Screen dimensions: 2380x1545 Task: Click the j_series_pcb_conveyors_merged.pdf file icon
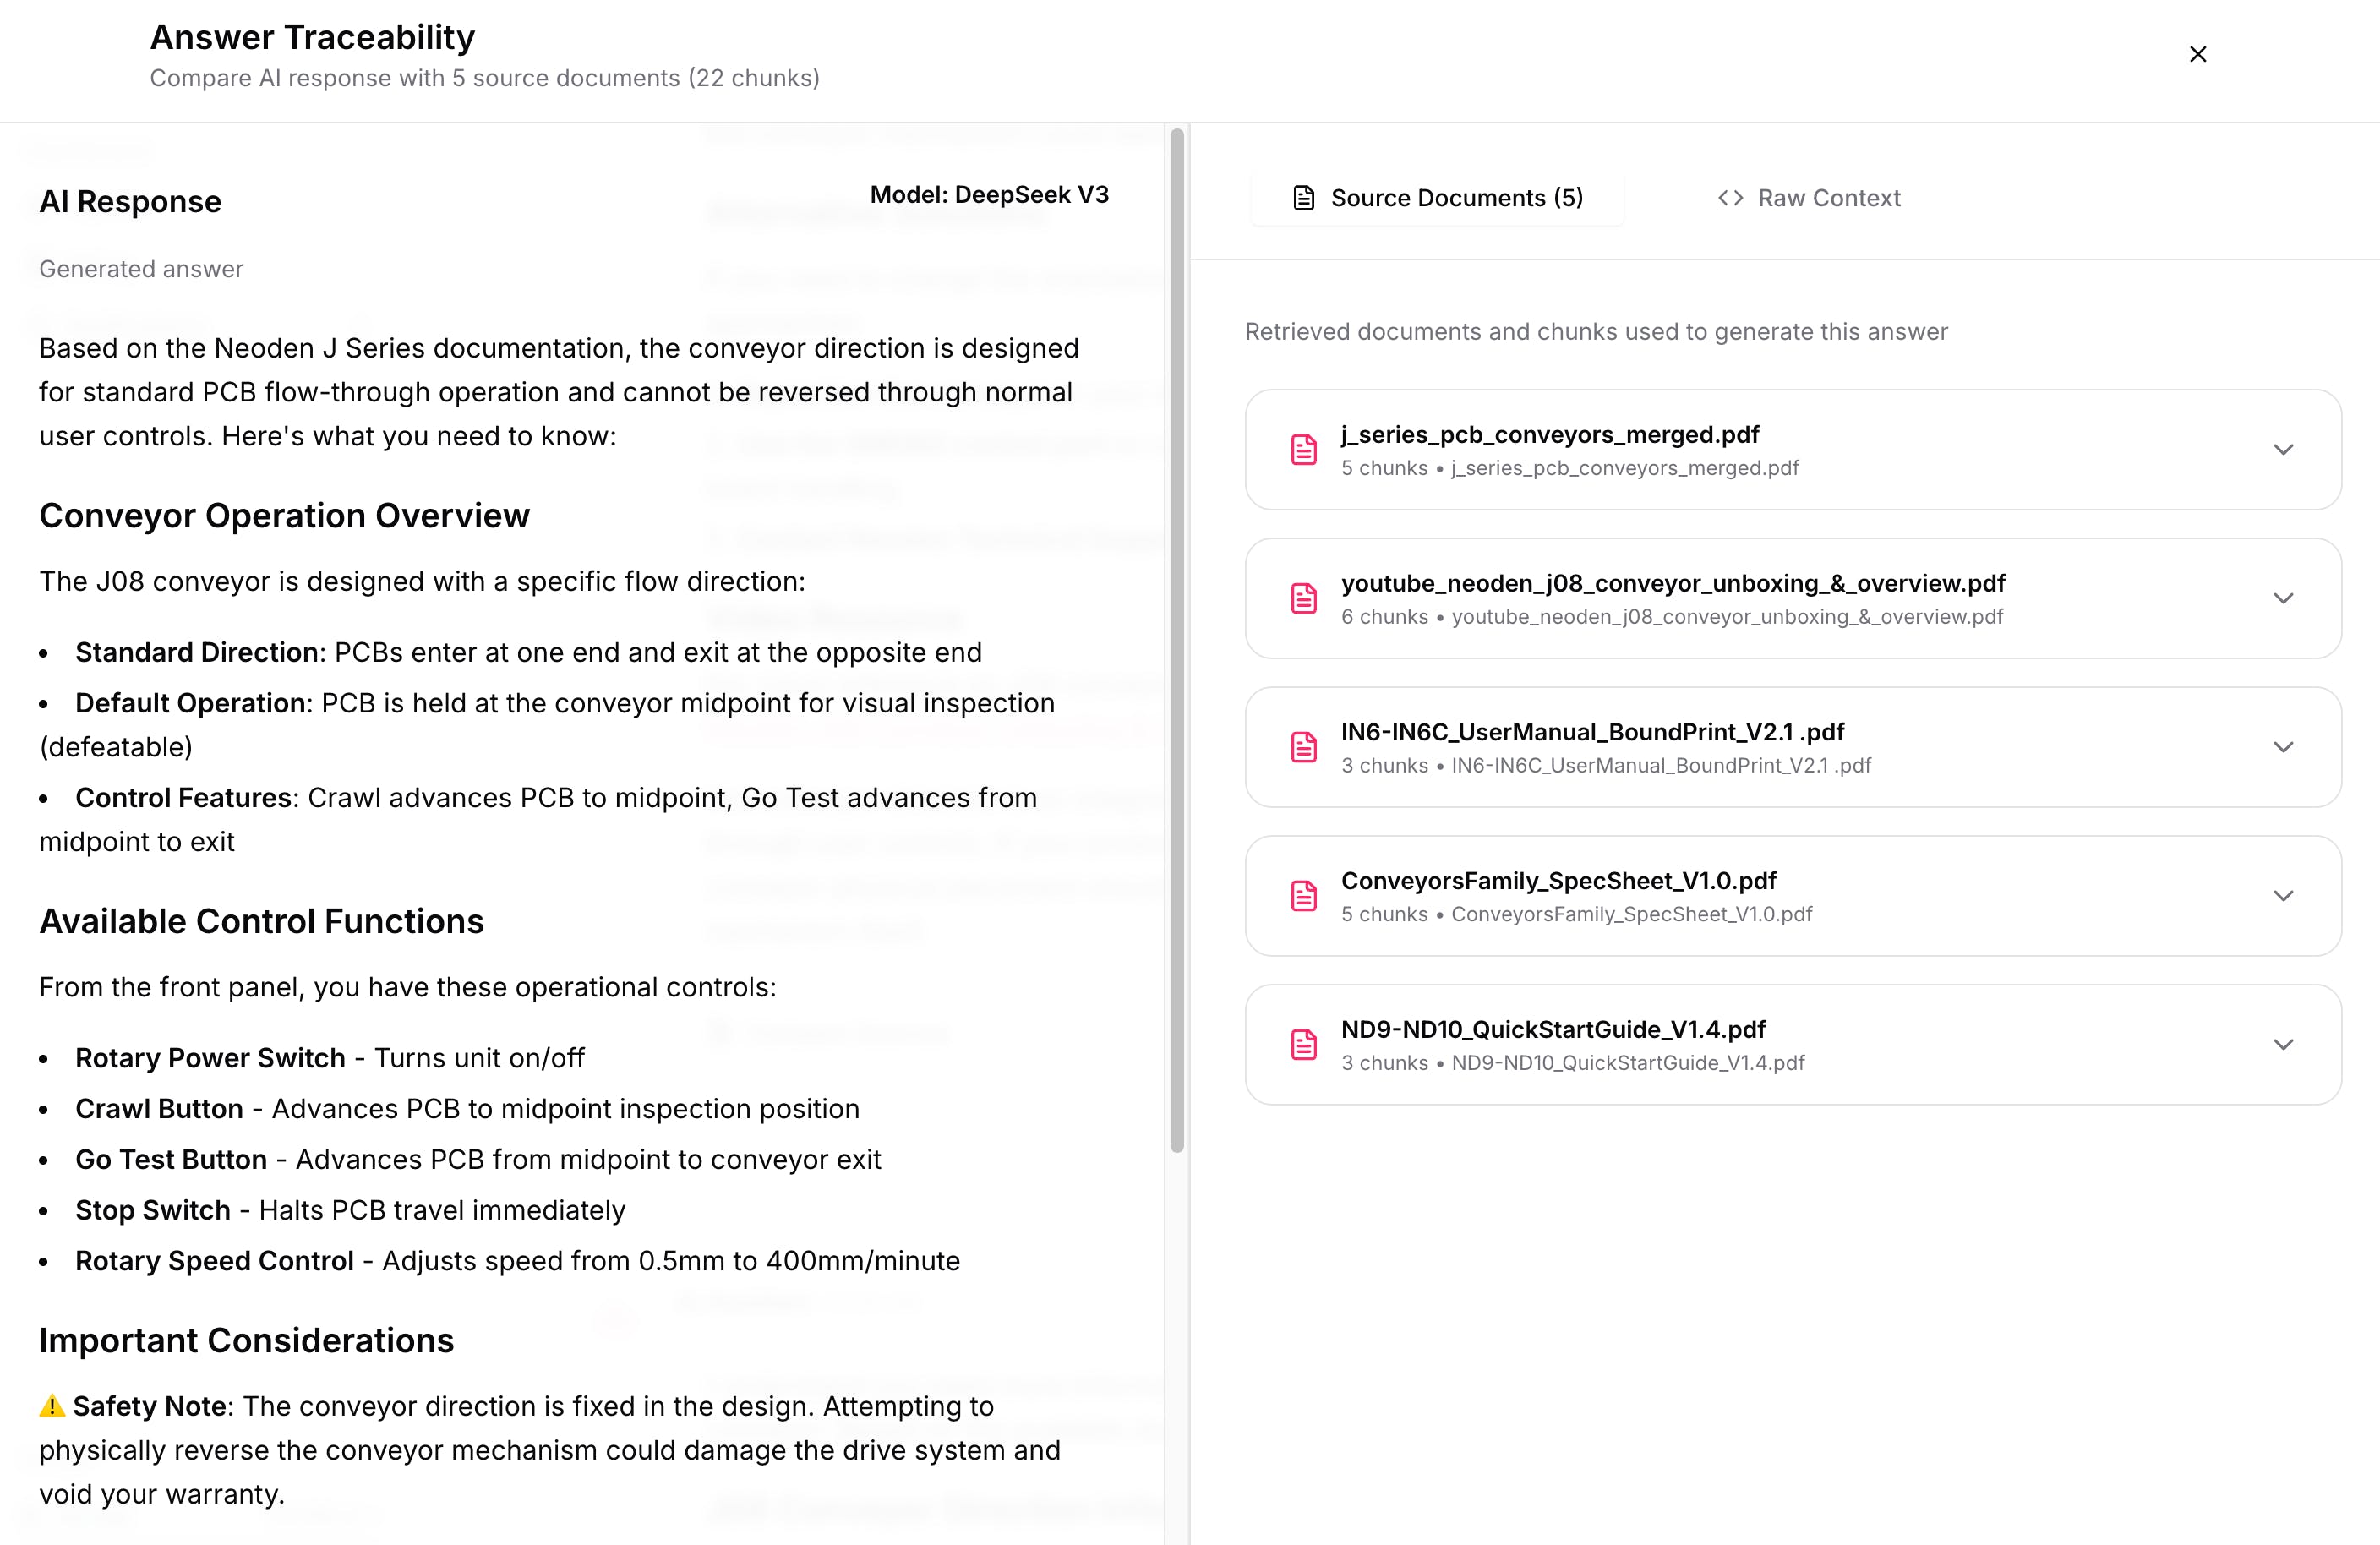click(1304, 450)
